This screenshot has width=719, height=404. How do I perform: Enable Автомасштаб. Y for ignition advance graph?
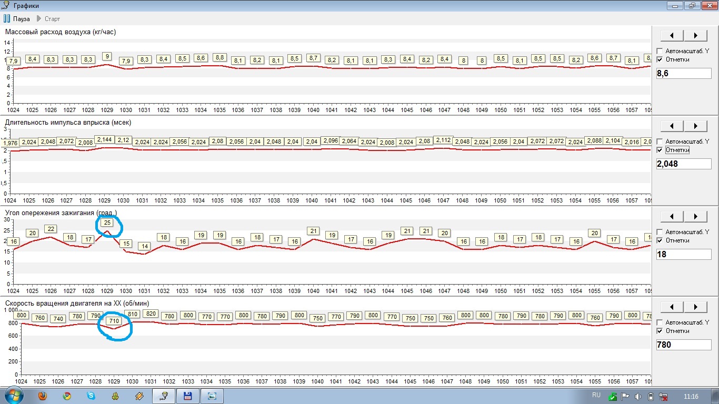point(660,232)
